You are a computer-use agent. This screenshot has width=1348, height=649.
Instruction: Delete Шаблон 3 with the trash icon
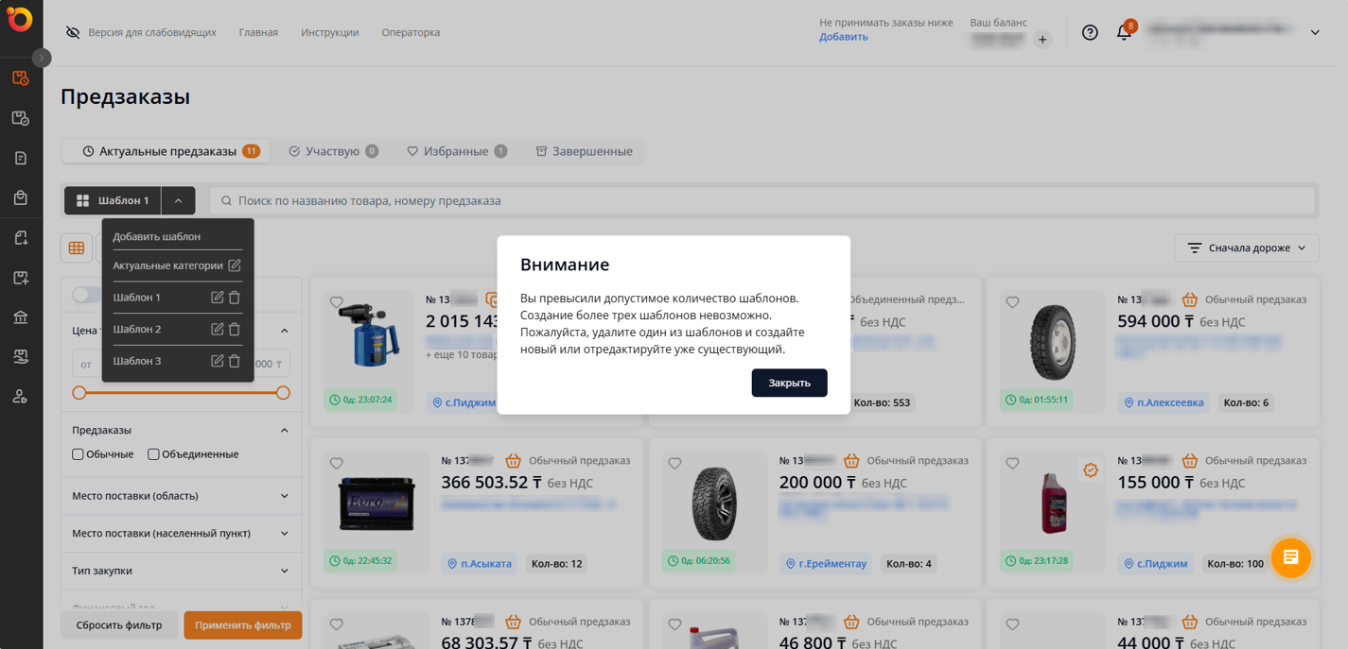235,361
